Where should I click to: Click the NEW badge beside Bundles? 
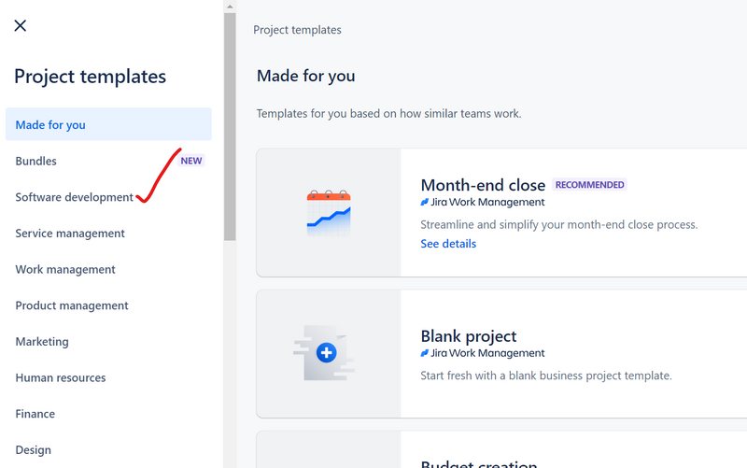(191, 161)
